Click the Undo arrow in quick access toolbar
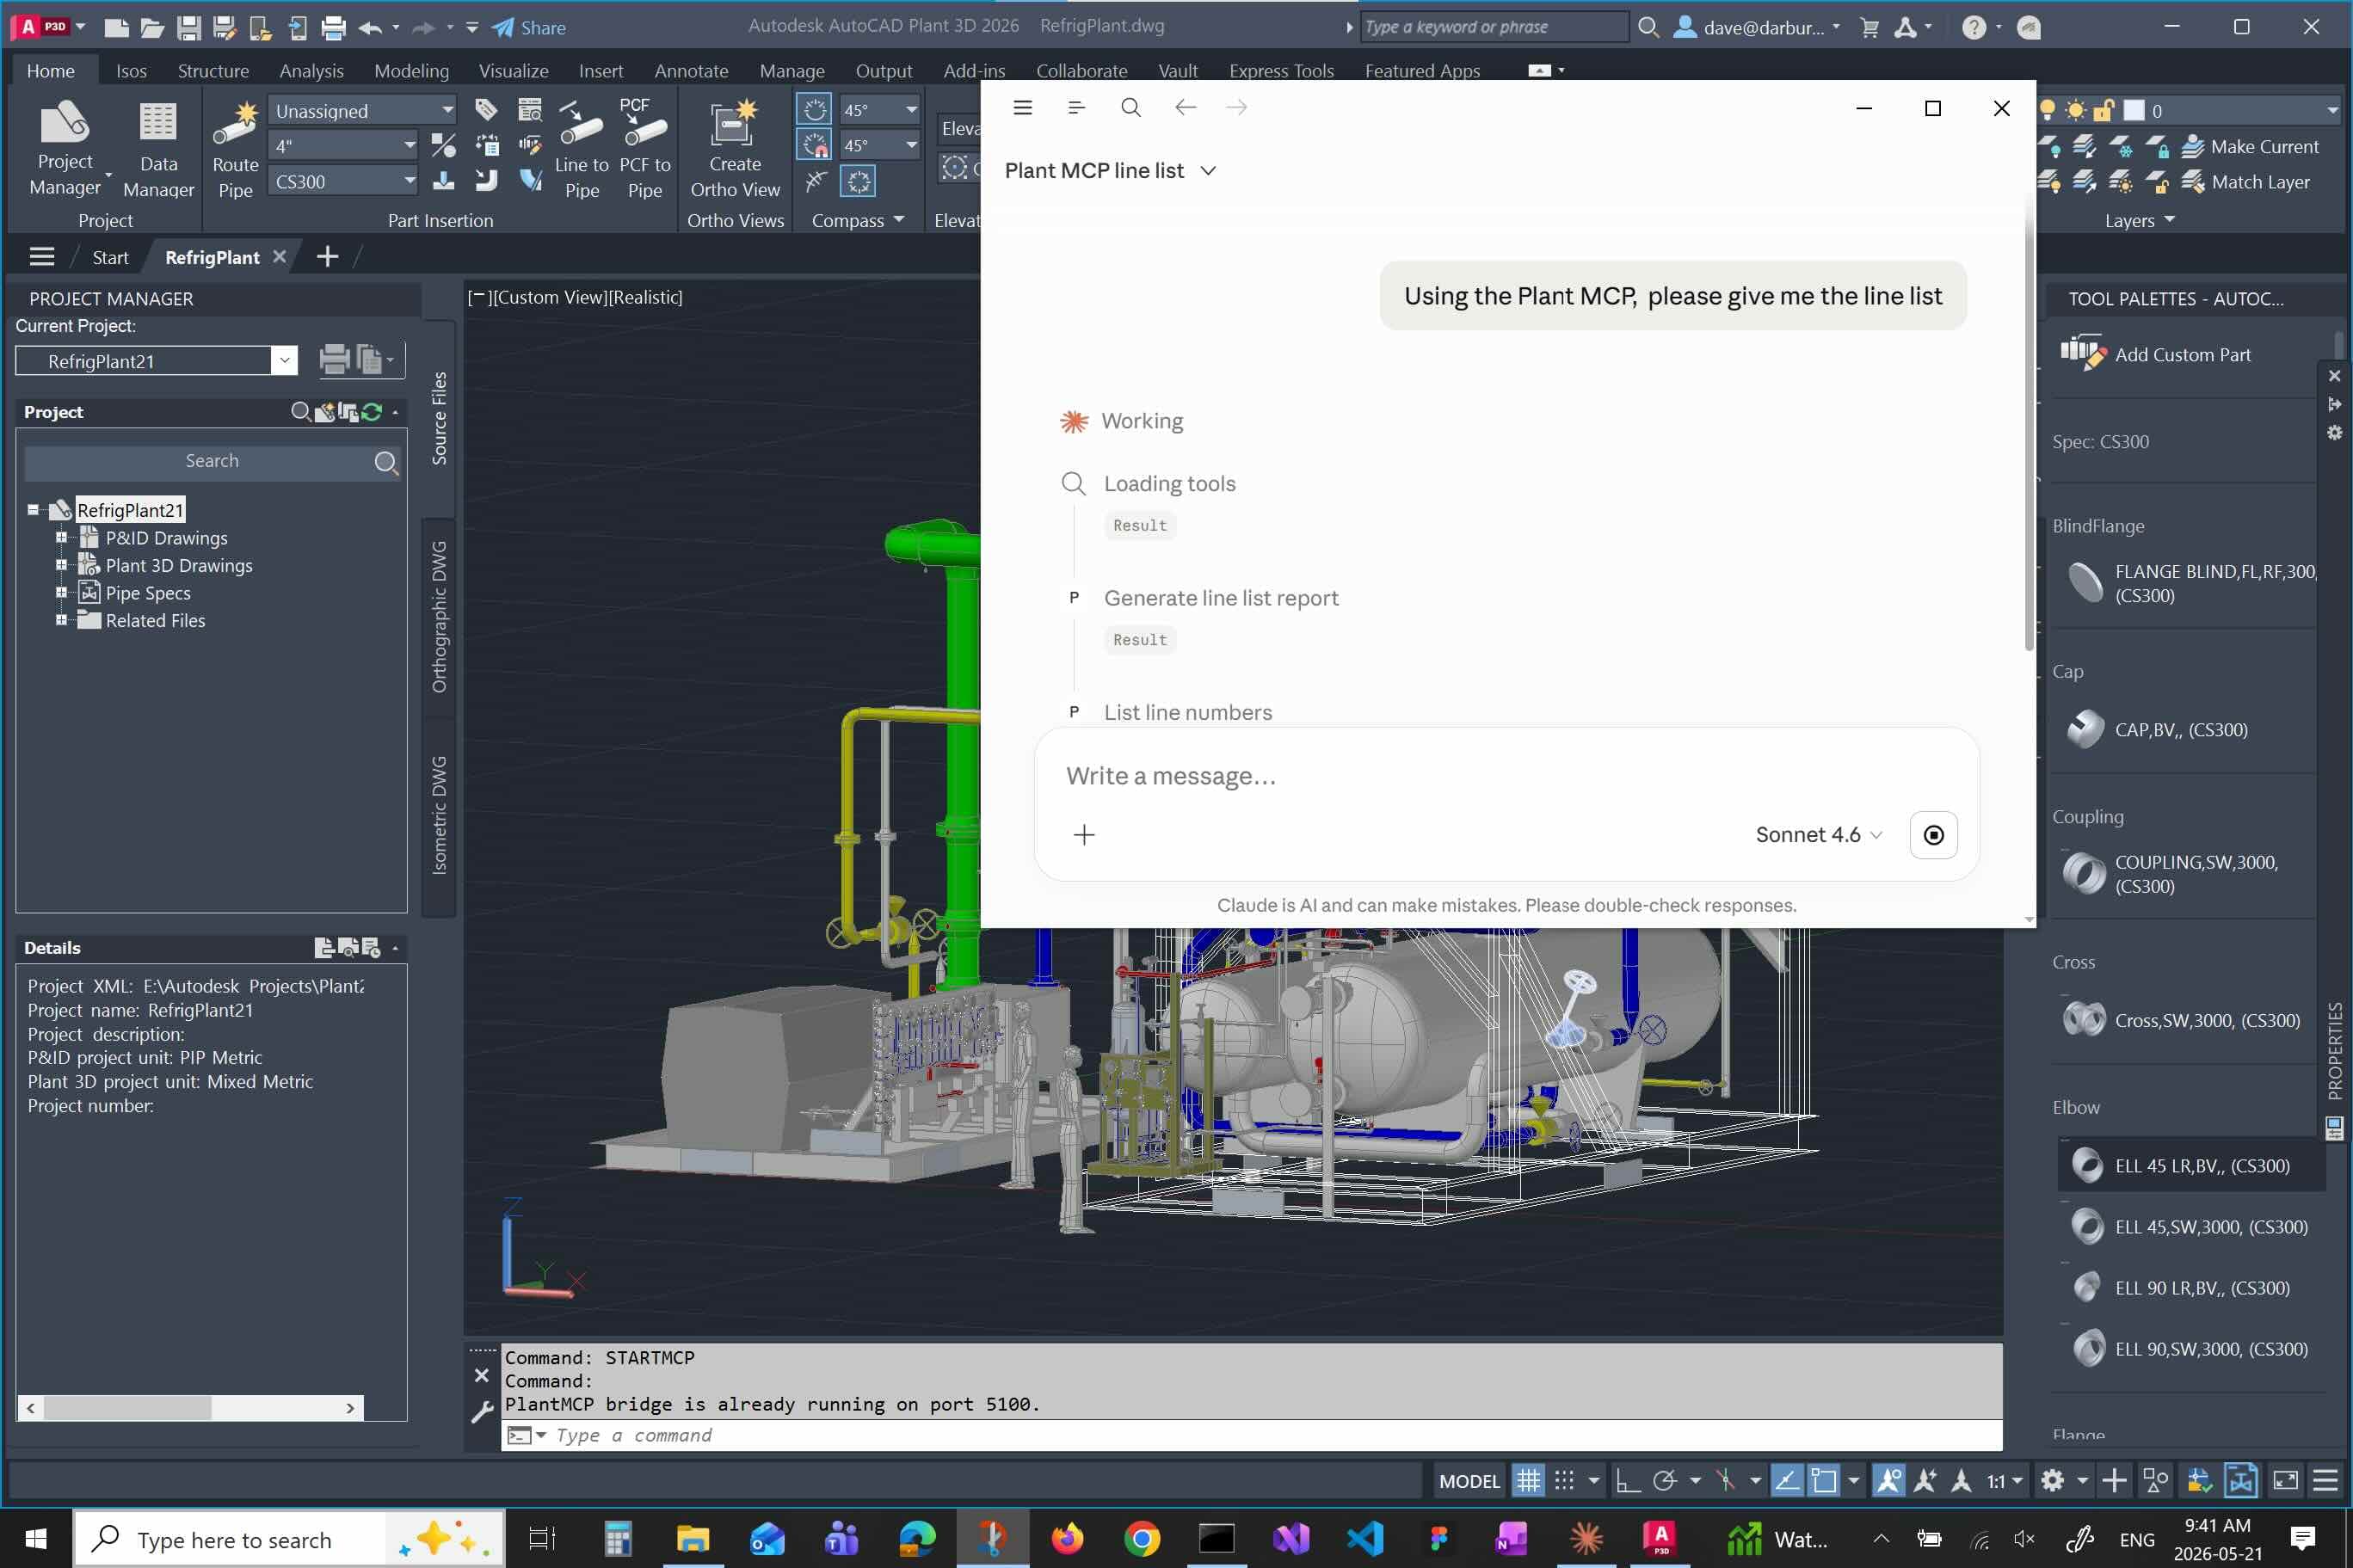Screen dimensions: 2353x1568 [x=369, y=27]
